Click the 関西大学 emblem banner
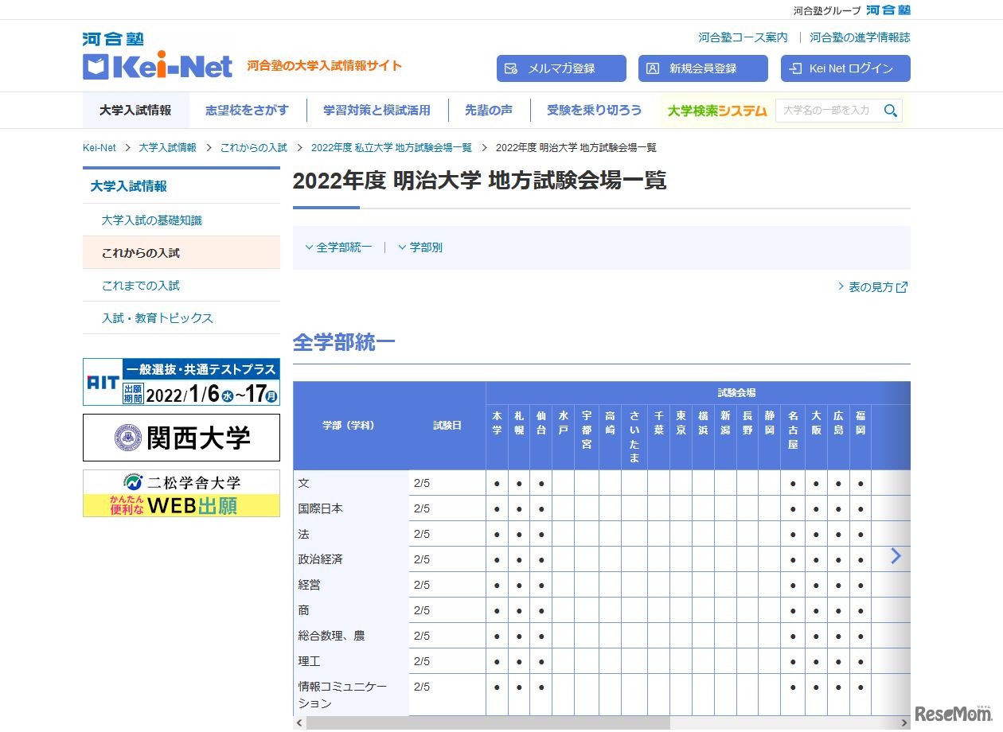The image size is (1003, 732). click(181, 438)
